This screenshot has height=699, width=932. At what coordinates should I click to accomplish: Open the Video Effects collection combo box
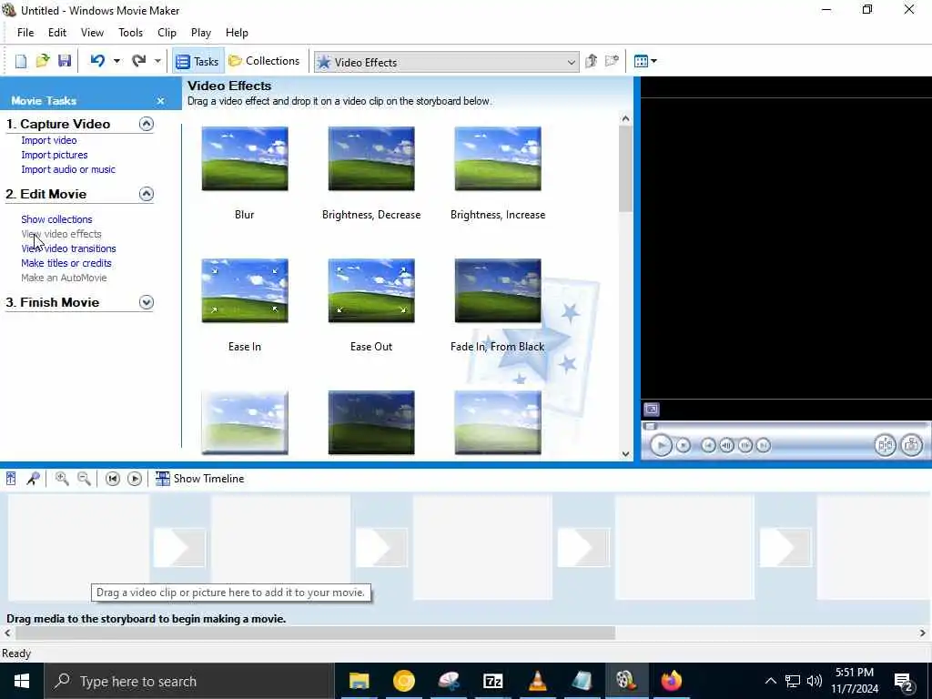pos(446,62)
